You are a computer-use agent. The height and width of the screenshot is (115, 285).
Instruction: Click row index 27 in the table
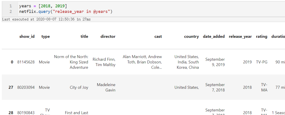[x=11, y=87]
